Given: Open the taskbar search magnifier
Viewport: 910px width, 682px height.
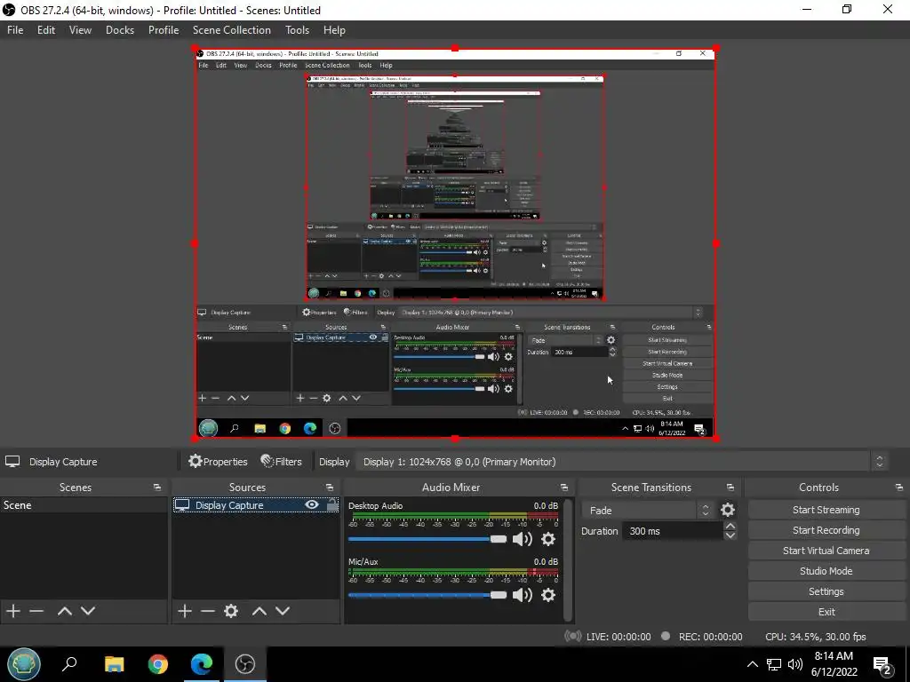Looking at the screenshot, I should pyautogui.click(x=69, y=664).
